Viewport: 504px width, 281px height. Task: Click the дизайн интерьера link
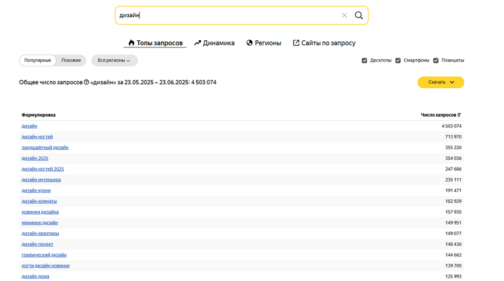coord(41,180)
